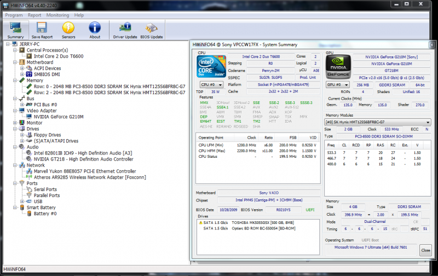The width and height of the screenshot is (438, 276).
Task: Open the Program menu
Action: [14, 15]
